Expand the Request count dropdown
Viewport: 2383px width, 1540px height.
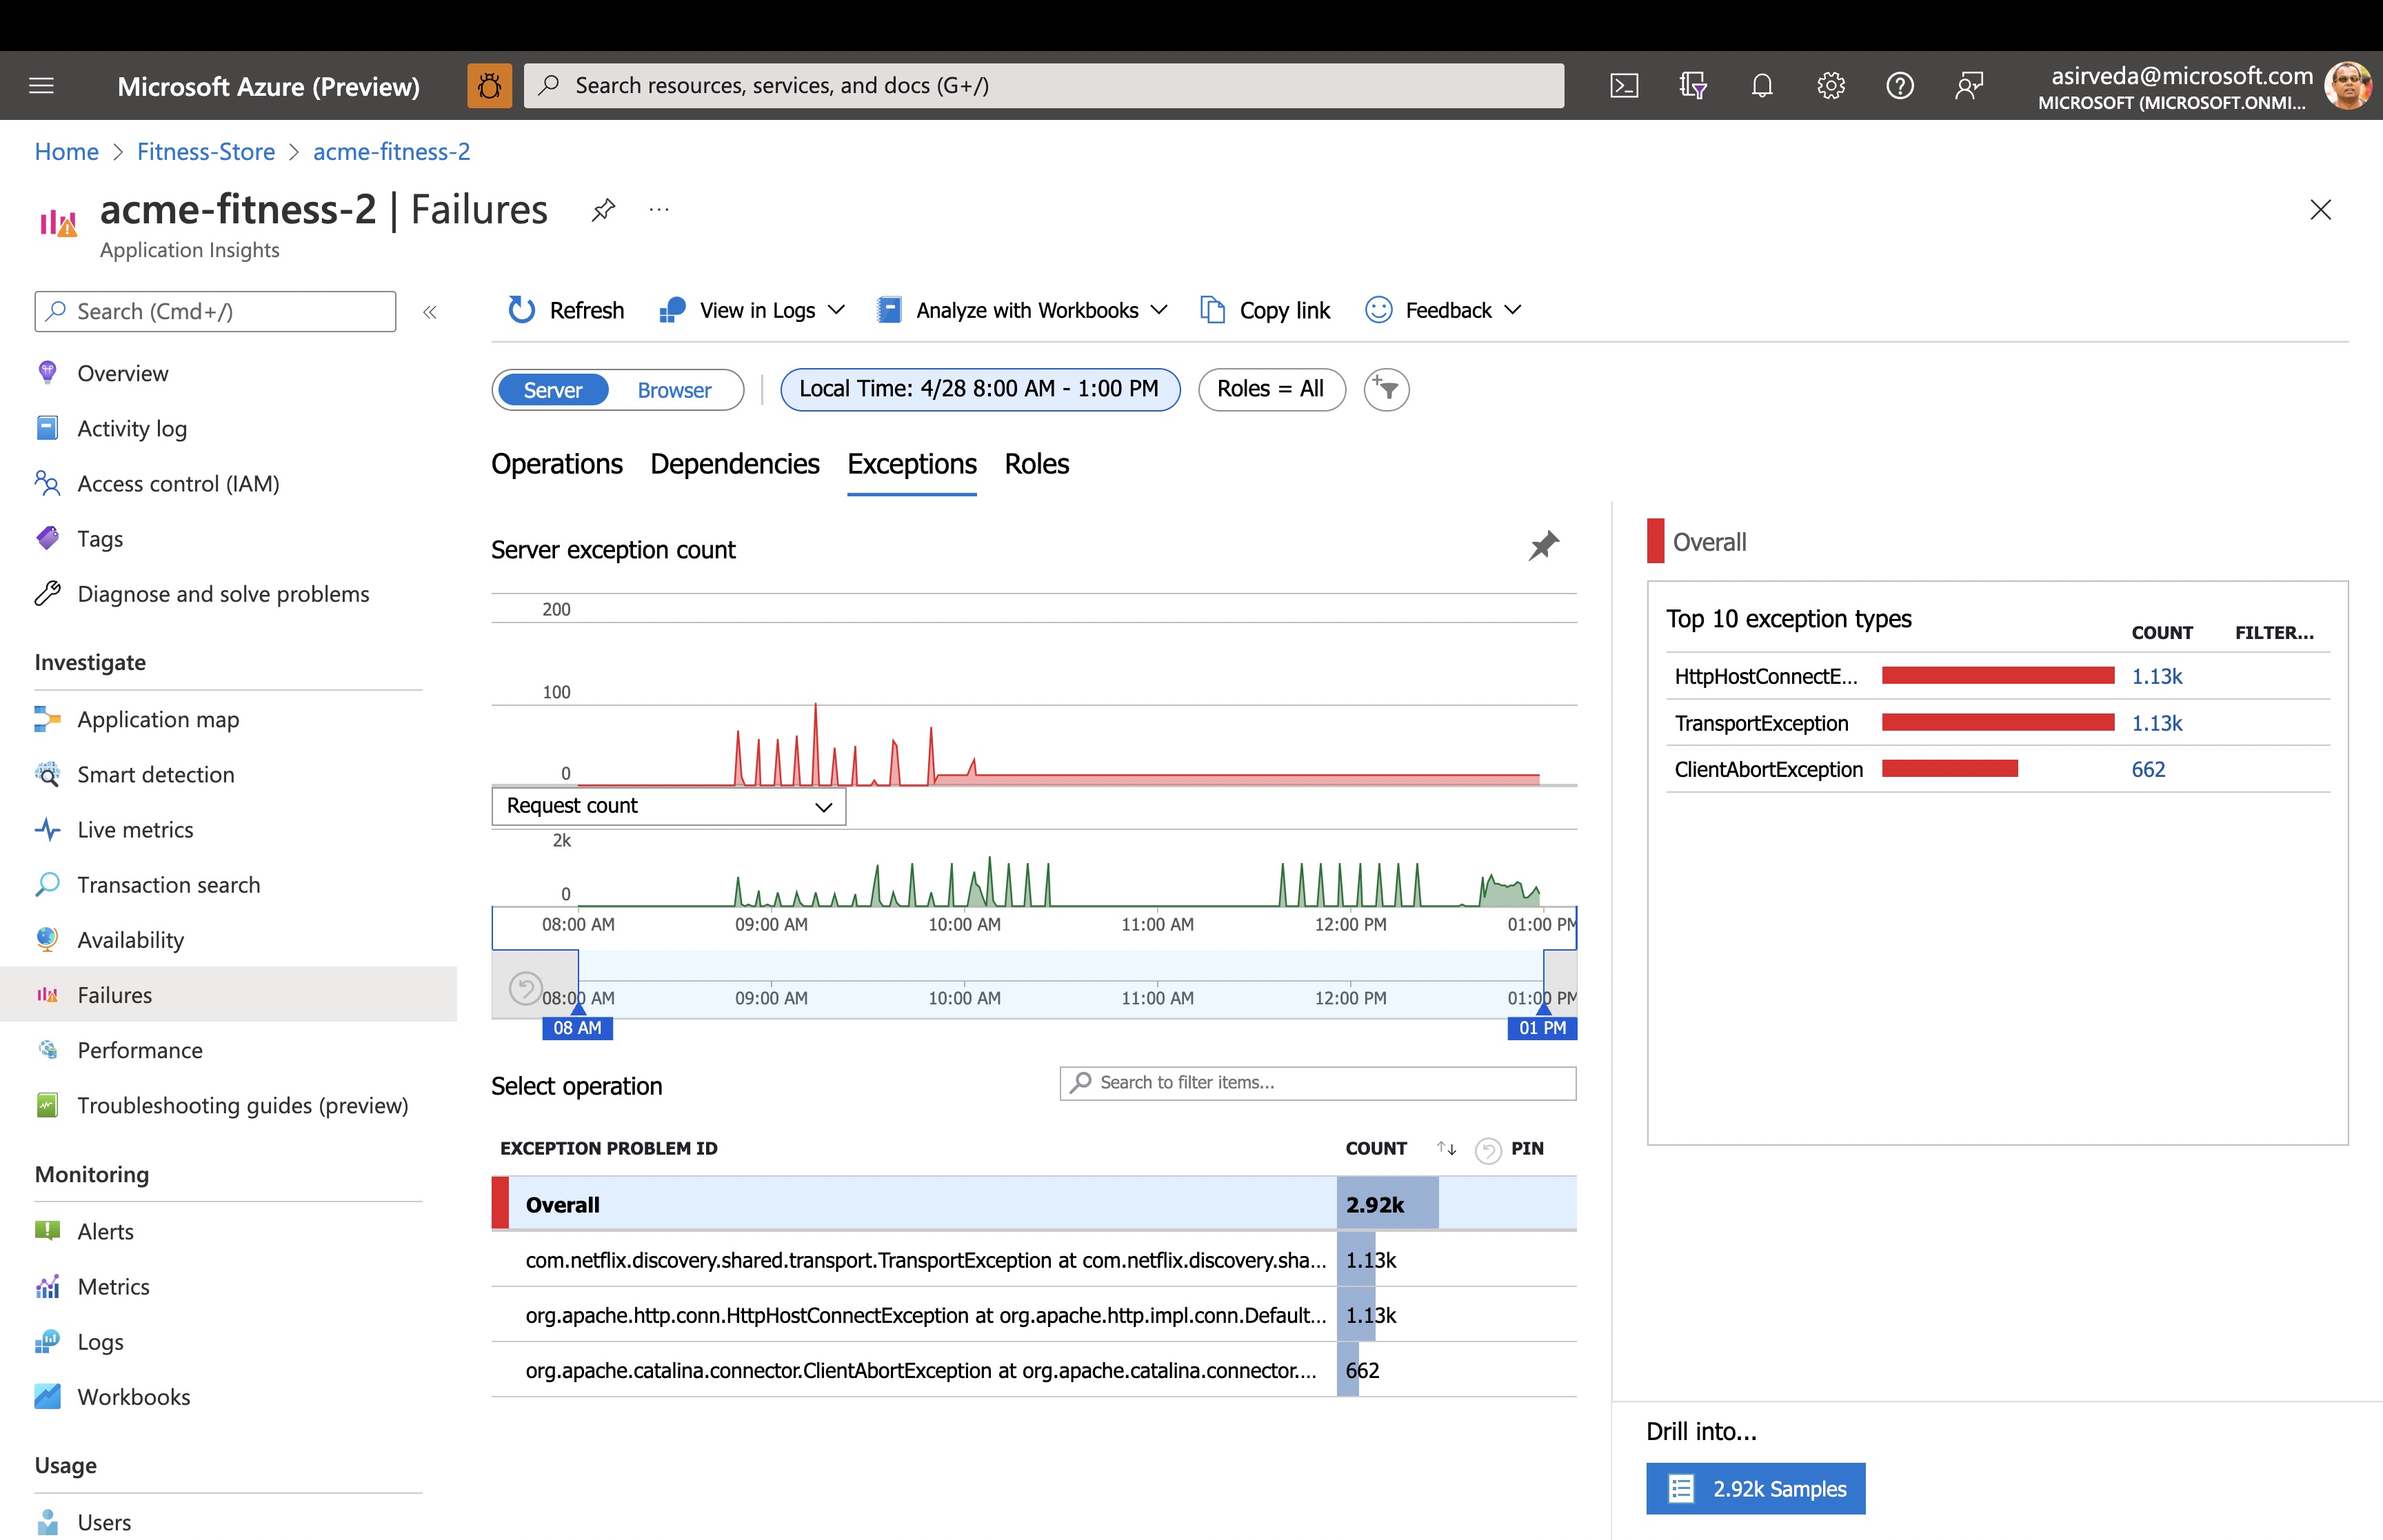click(668, 806)
